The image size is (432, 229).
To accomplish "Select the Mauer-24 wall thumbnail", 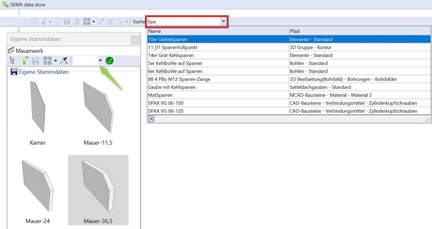I will point(37,190).
